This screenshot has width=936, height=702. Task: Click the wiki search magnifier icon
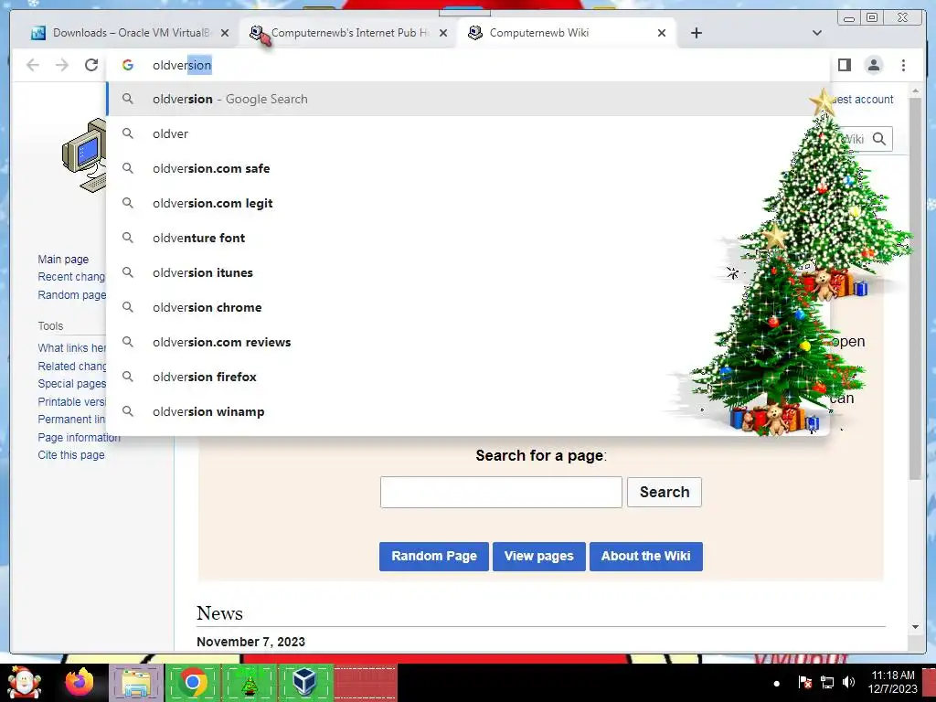pos(878,139)
